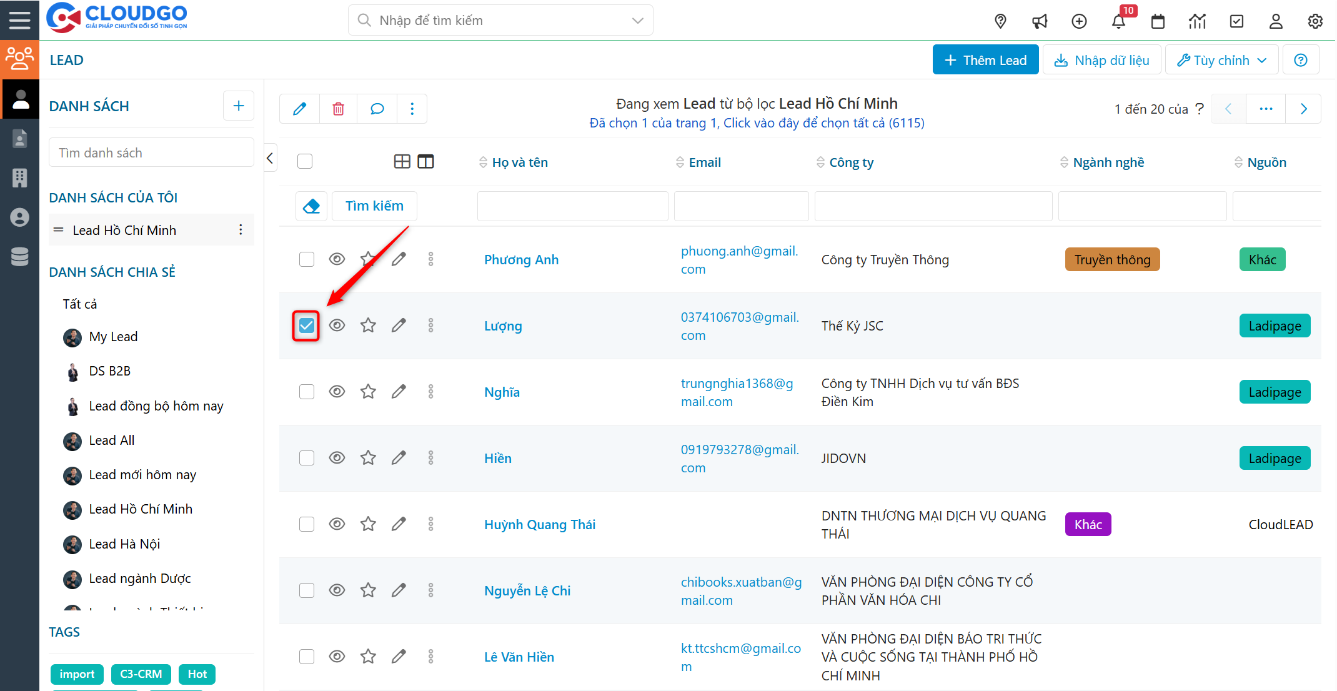Image resolution: width=1337 pixels, height=691 pixels.
Task: Click pencil edit icon for Hiền row
Action: coord(399,458)
